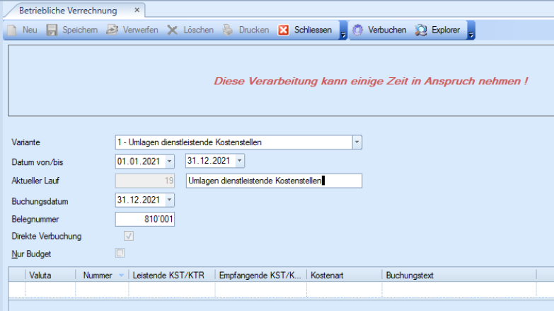Click the Direkte Verbuchung label

pyautogui.click(x=46, y=237)
